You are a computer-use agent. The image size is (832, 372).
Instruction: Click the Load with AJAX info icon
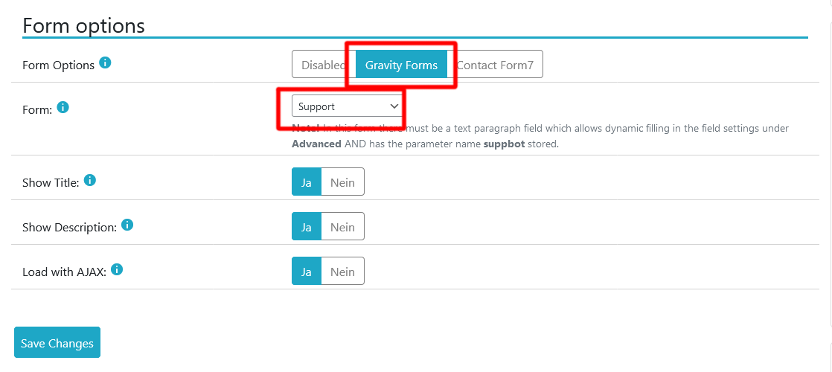[117, 269]
